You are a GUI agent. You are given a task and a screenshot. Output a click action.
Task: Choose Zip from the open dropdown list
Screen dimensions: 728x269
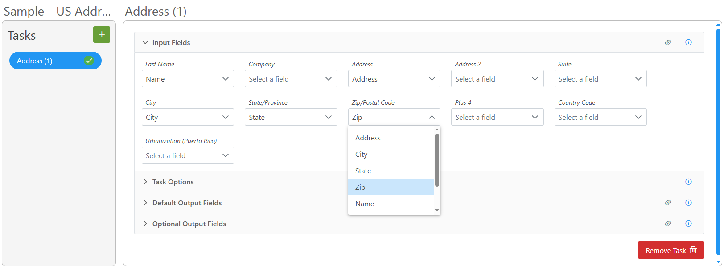(391, 187)
